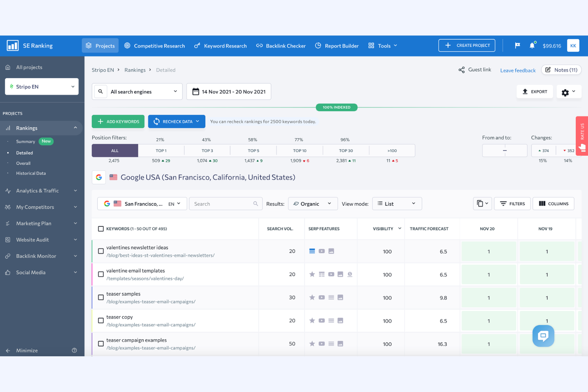This screenshot has height=392, width=588.
Task: Expand the Recheck Data dropdown arrow
Action: (x=197, y=122)
